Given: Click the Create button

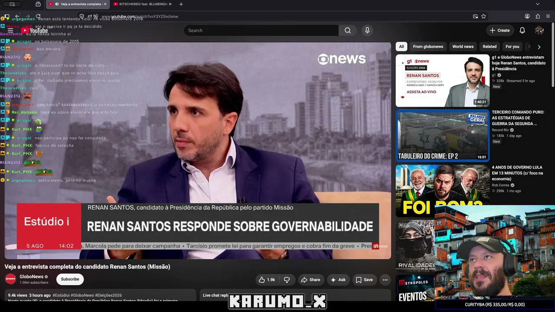Looking at the screenshot, I should (500, 30).
